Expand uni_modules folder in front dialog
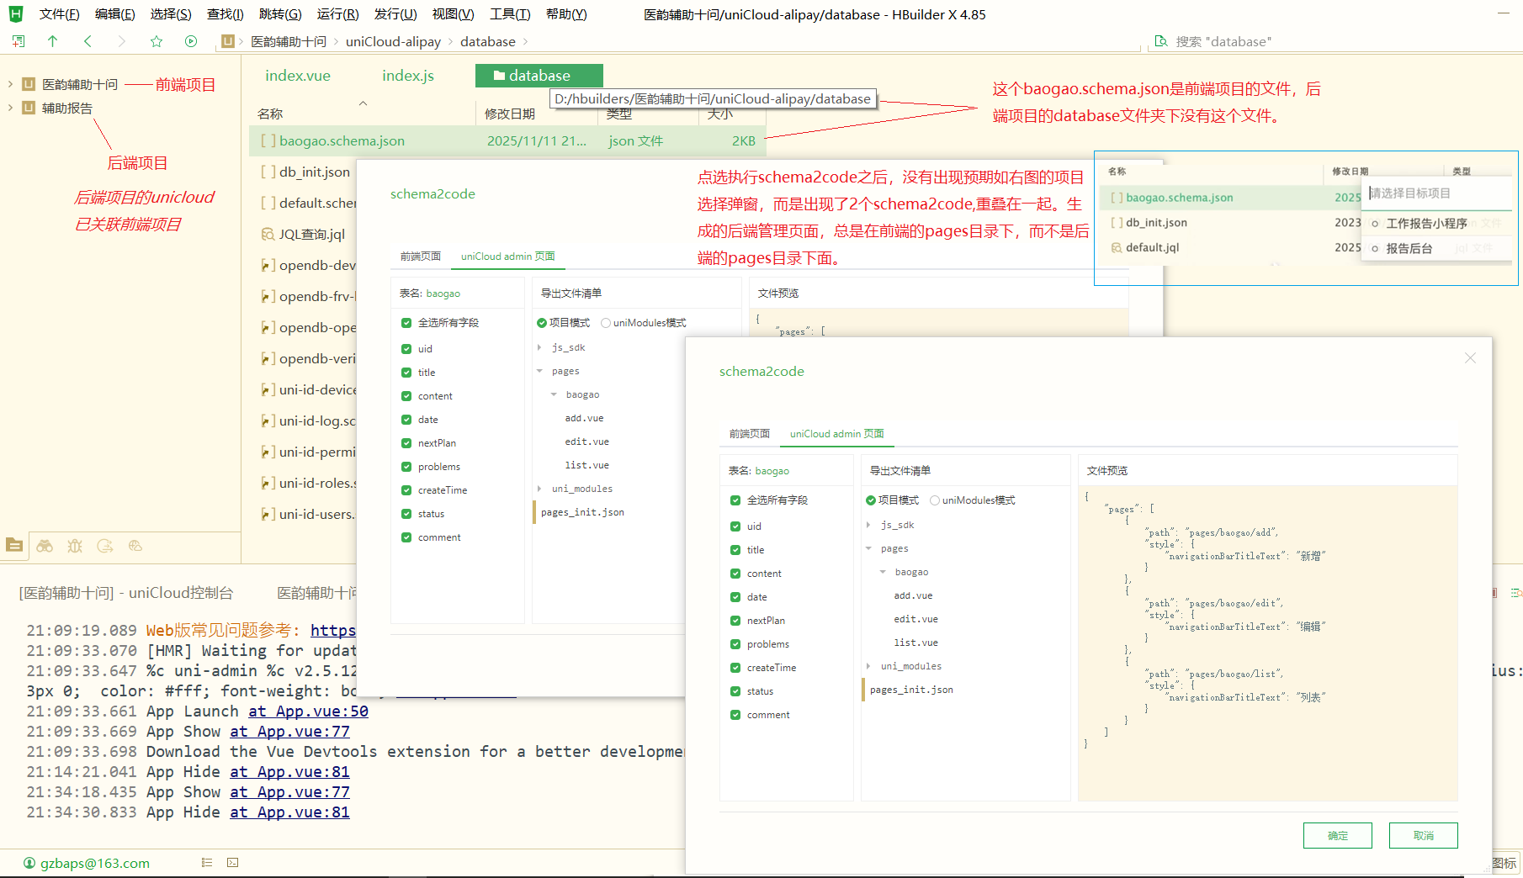The width and height of the screenshot is (1523, 878). (869, 666)
